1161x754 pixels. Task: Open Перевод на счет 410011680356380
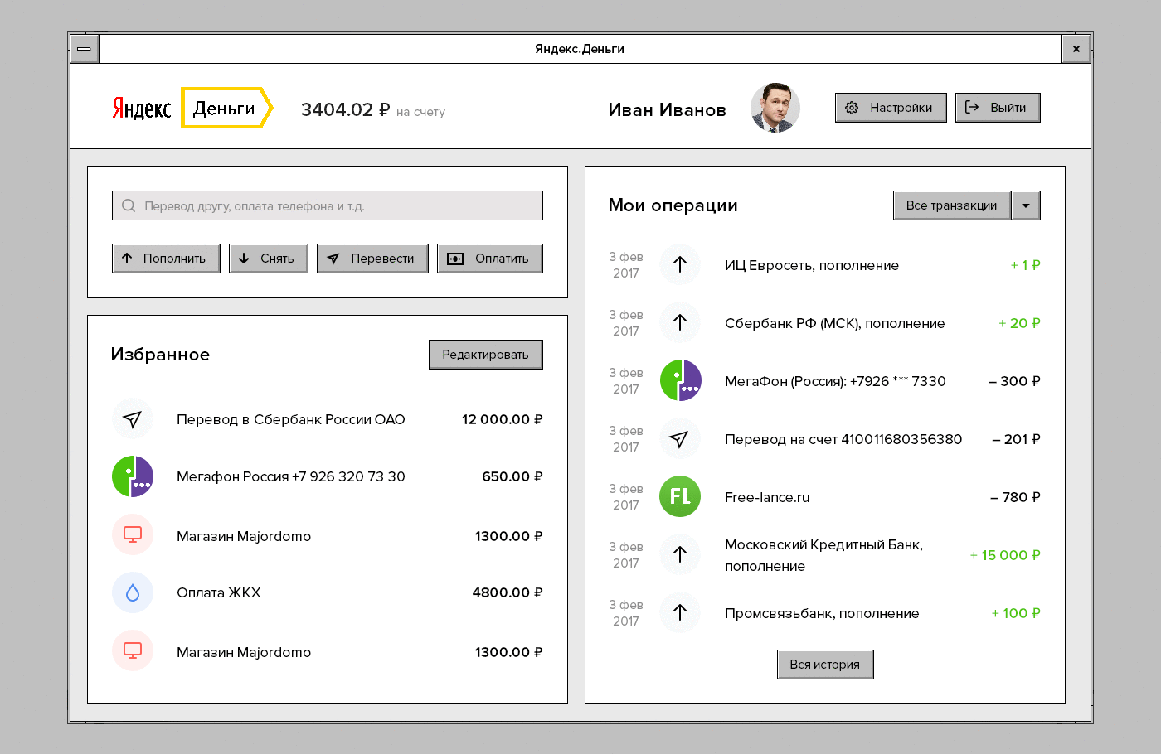[x=843, y=439]
